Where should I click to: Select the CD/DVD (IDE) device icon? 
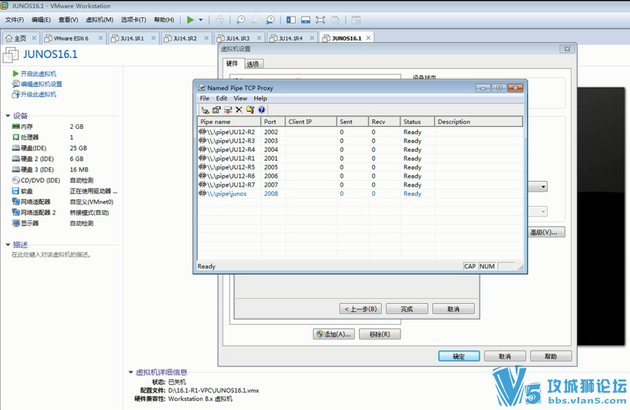point(16,181)
